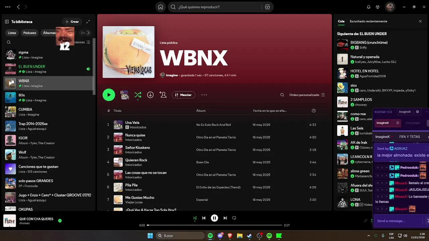Toggle repeat in the player bar

click(x=234, y=218)
